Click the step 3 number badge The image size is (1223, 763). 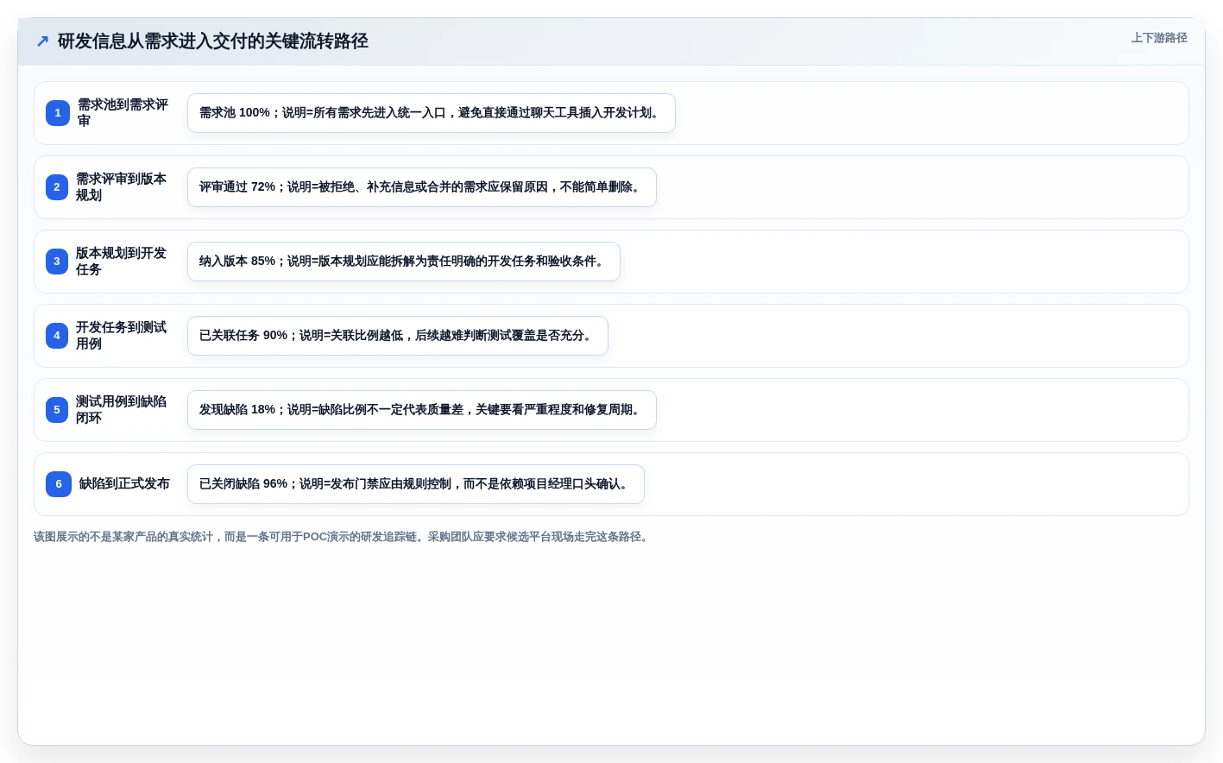pos(57,262)
